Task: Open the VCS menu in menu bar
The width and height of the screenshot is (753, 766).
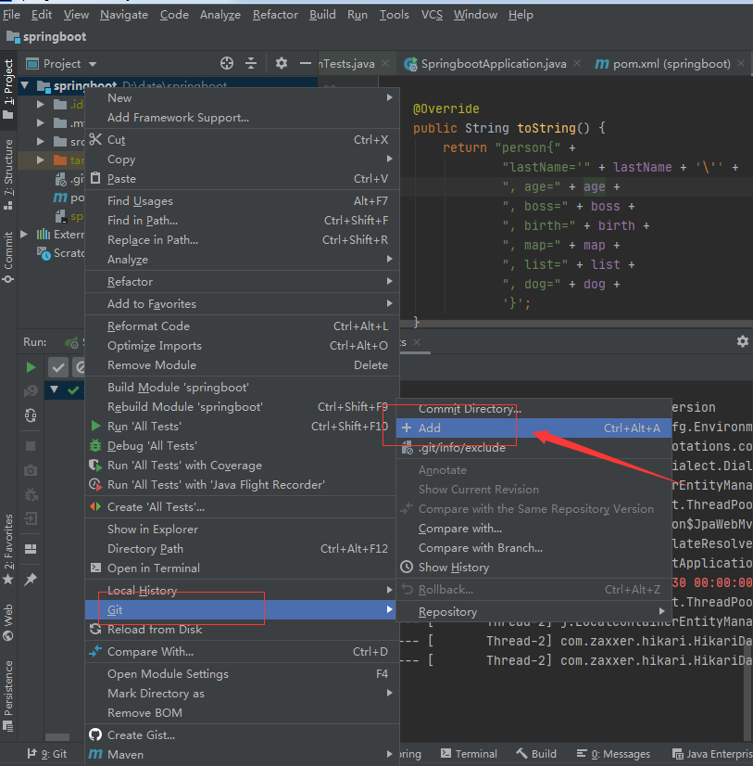Action: pos(432,15)
